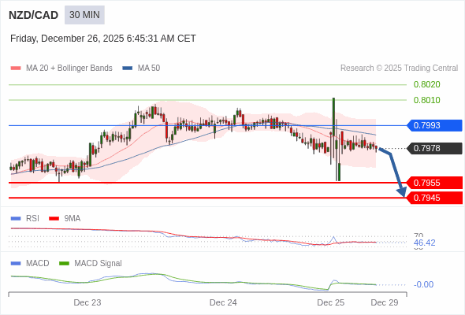Click the NZD/CAD pair title
465x315 pixels.
tap(34, 15)
